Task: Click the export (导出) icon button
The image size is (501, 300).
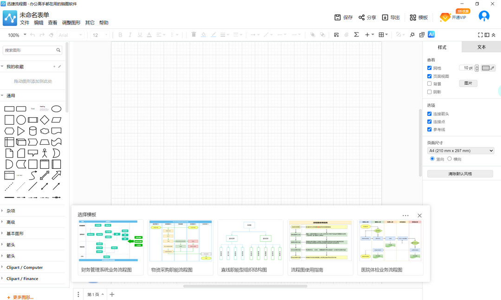Action: pyautogui.click(x=391, y=18)
